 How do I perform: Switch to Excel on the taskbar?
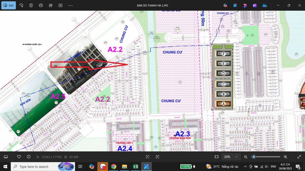point(136,167)
